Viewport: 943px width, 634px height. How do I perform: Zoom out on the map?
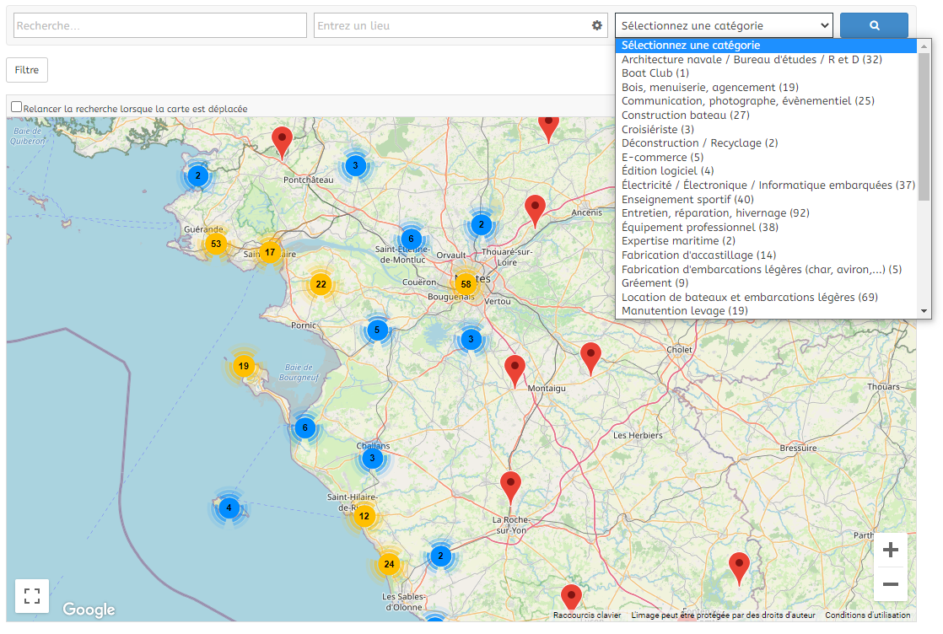890,584
